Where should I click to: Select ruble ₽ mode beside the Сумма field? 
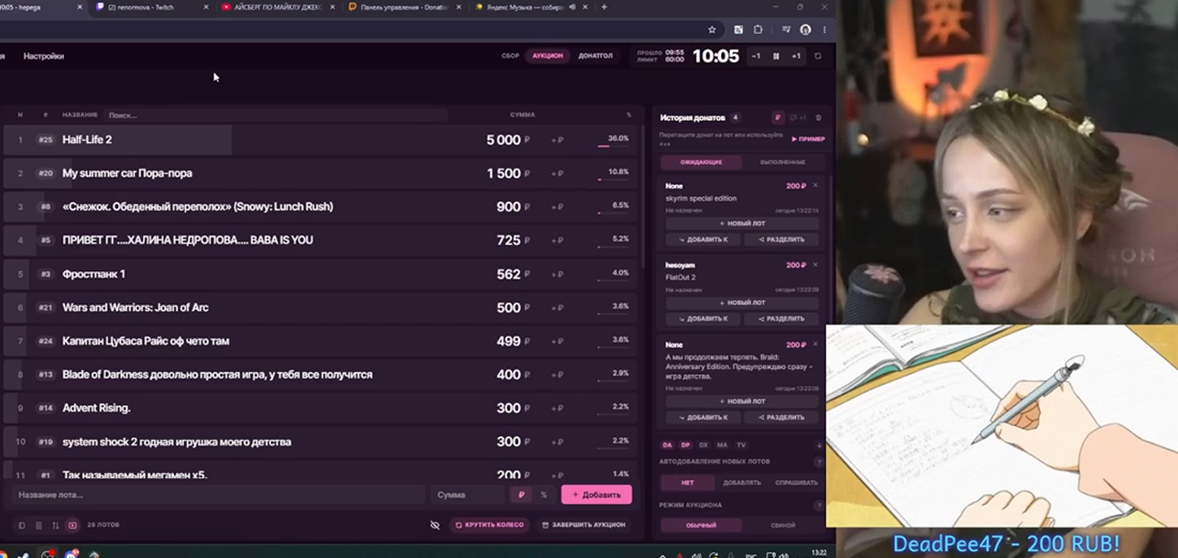click(x=520, y=495)
